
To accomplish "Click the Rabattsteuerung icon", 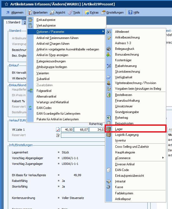I will (109, 66).
